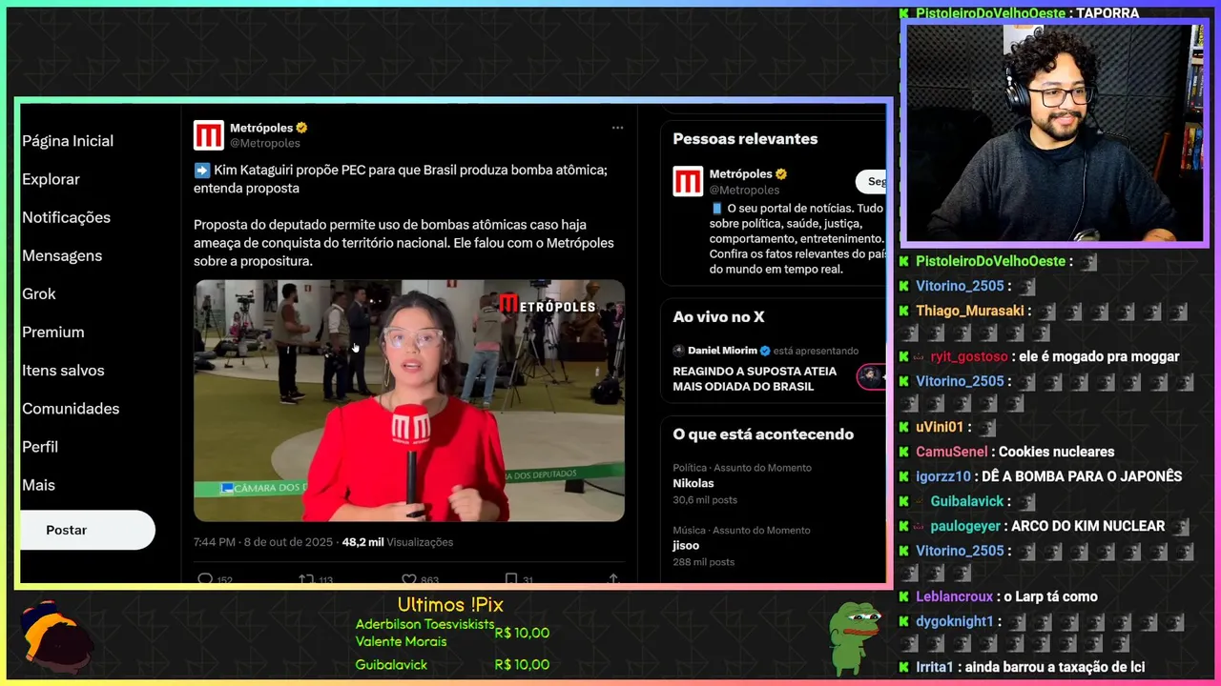
Task: Open Itens salvos in the sidebar
Action: 63,370
